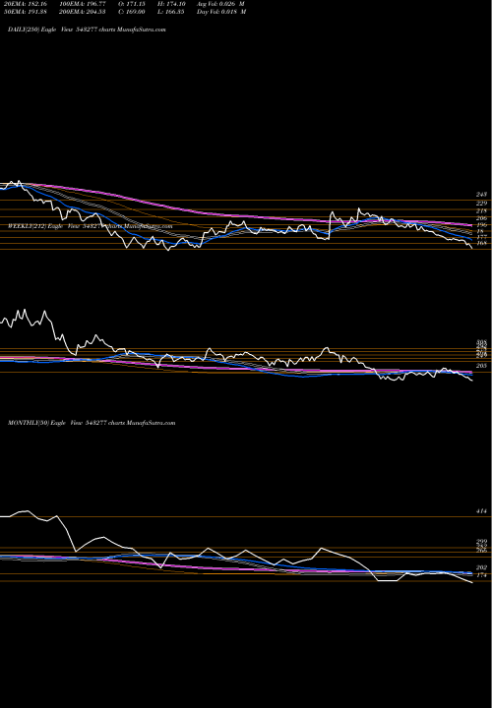
Task: Click the 202 price level on monthly chart
Action: (x=481, y=567)
